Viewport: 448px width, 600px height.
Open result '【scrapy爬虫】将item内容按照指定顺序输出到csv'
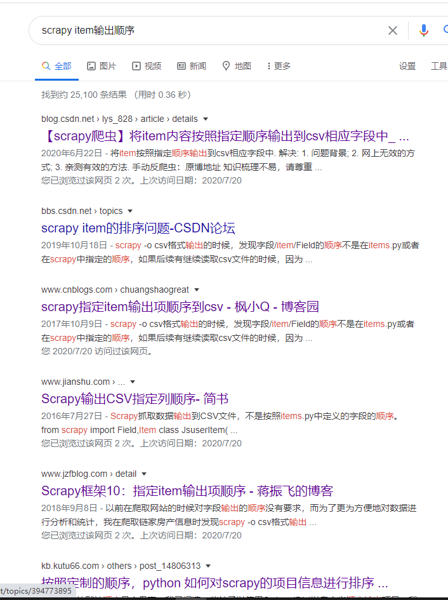[x=225, y=136]
